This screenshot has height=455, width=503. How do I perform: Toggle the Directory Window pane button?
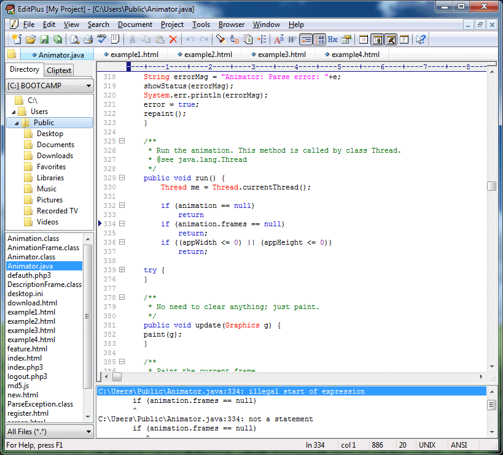click(376, 39)
